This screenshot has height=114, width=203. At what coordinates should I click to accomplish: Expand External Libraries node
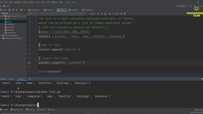click(x=1, y=35)
